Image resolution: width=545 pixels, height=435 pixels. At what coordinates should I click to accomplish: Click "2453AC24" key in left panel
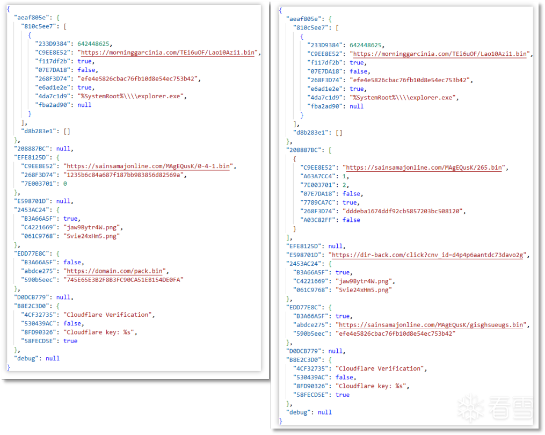pos(32,210)
